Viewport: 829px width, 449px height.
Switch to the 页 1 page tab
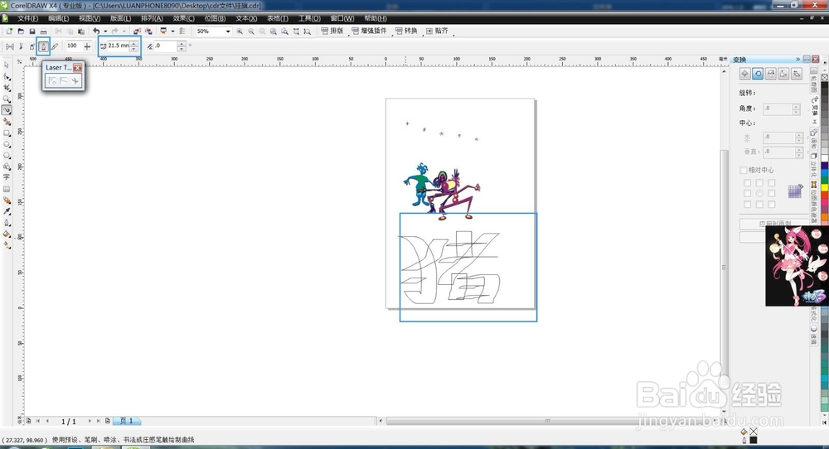point(127,421)
